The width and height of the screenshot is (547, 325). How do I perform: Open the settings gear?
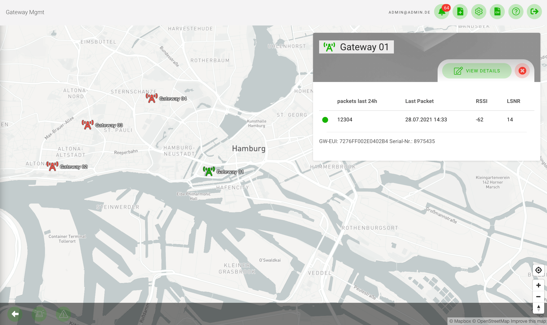[479, 12]
